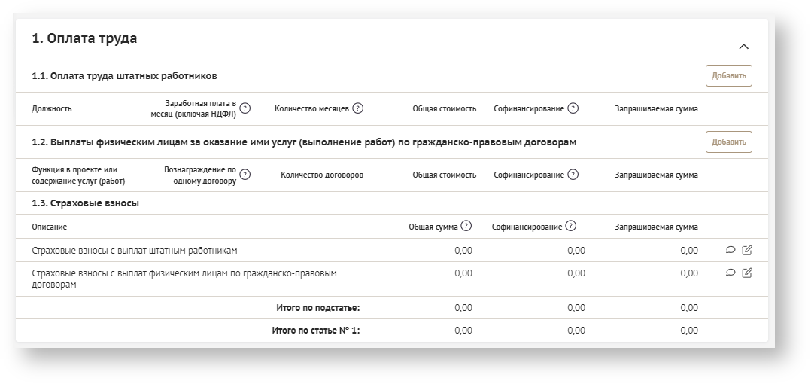
Task: Open comment icon for штатным работникам insurance row
Action: point(731,251)
